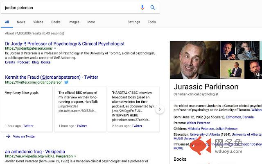
Task: Click the Books section heading in panel
Action: tap(180, 159)
